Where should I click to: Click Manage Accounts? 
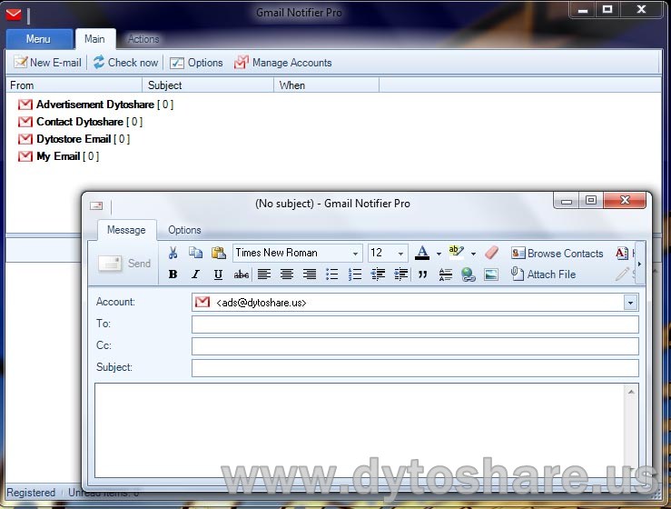point(283,63)
